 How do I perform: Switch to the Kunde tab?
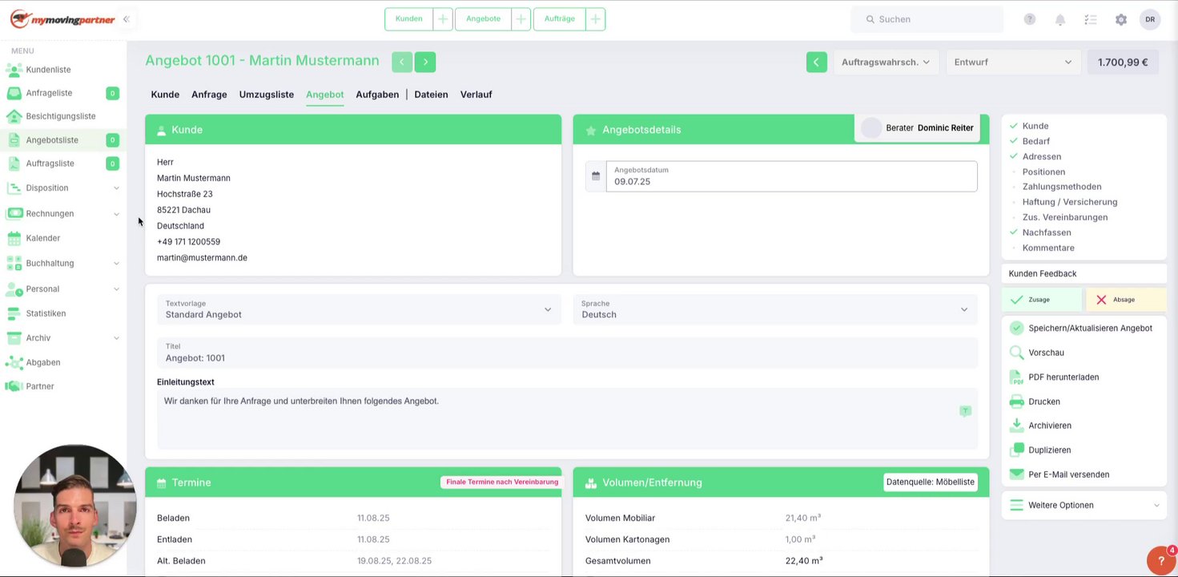pos(165,95)
